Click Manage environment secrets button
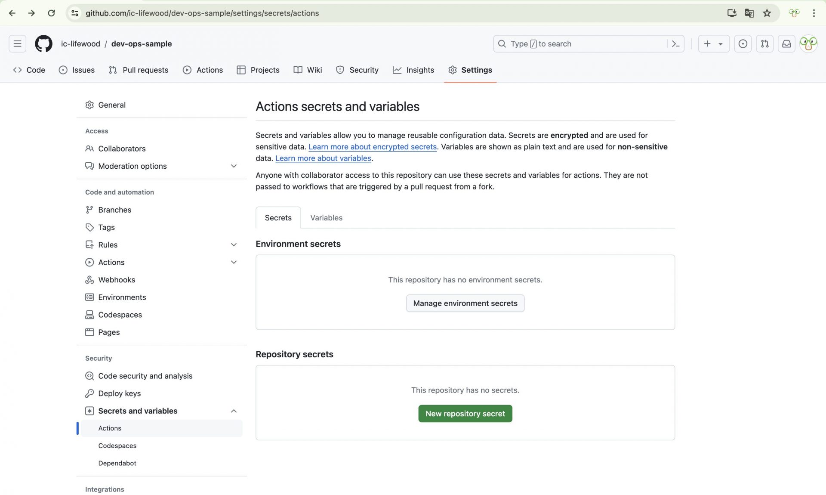The height and width of the screenshot is (495, 826). tap(465, 303)
